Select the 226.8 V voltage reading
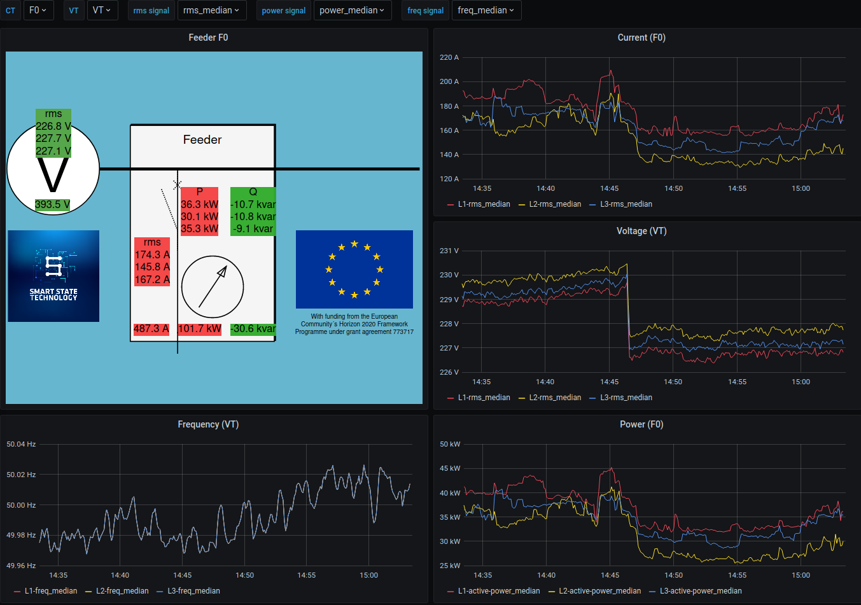This screenshot has width=861, height=605. 53,126
